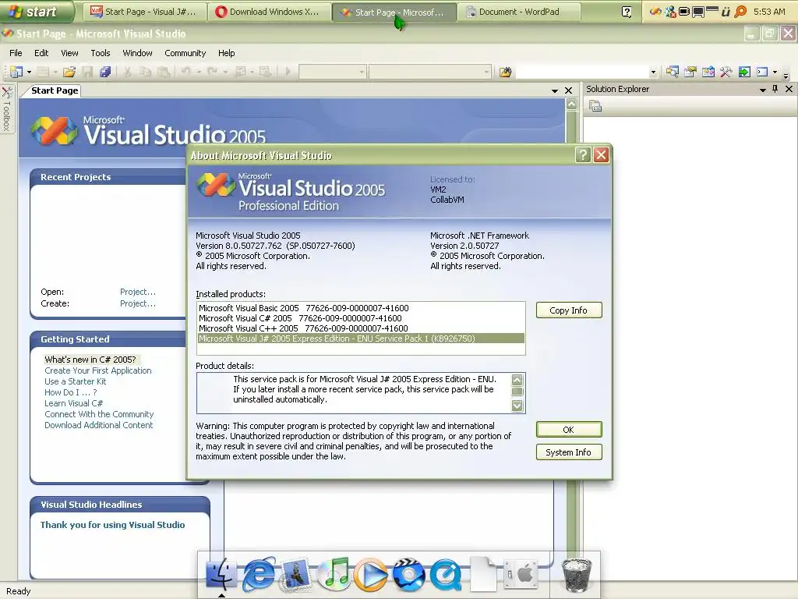Select Microsoft Visual C++ 2005 in list
The image size is (798, 599).
click(x=361, y=328)
